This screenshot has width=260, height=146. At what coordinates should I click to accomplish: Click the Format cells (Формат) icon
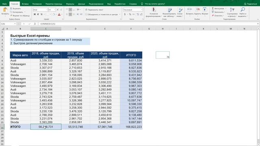[205, 10]
